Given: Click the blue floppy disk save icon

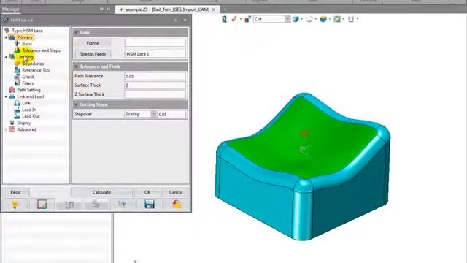Looking at the screenshot, I should (x=150, y=205).
